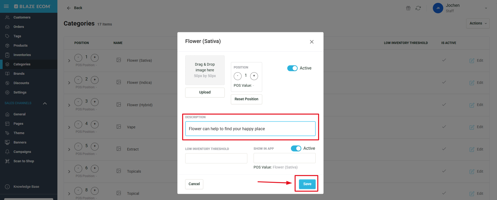Open the Jochen user dropdown
Image resolution: width=497 pixels, height=200 pixels.
click(x=486, y=8)
